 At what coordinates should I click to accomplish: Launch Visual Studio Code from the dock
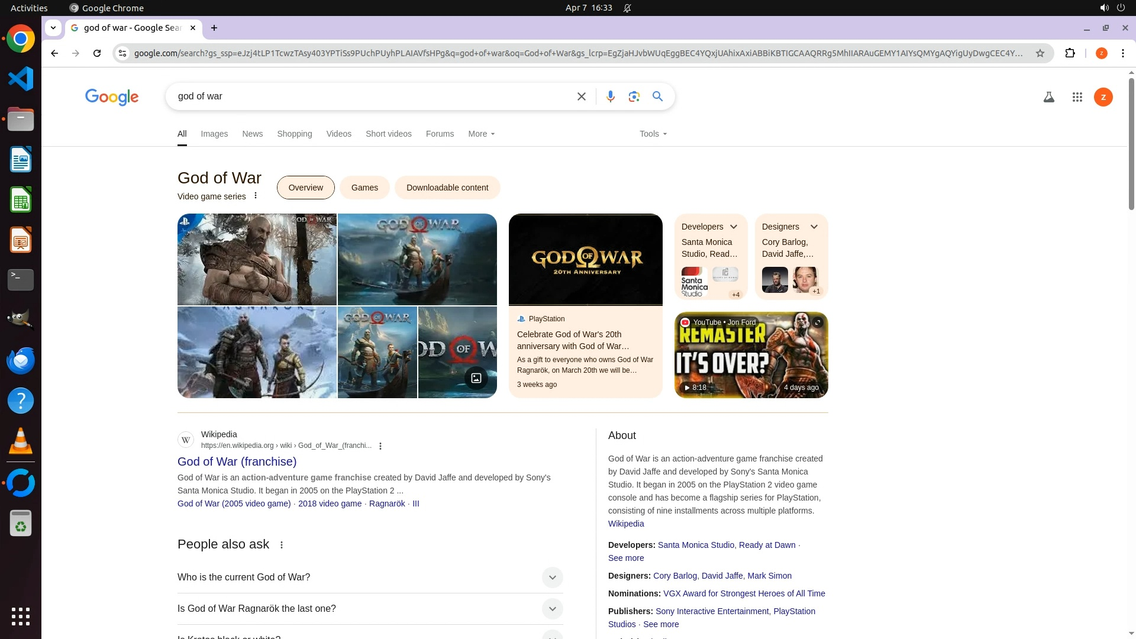[x=21, y=79]
